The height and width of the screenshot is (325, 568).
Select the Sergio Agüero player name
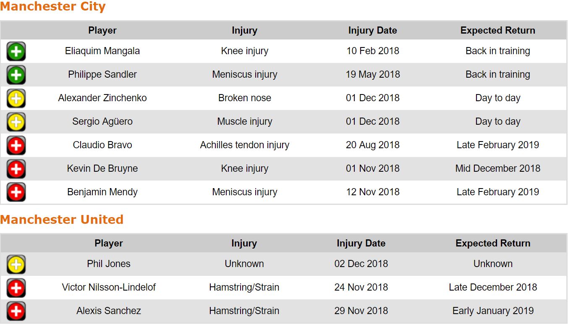pos(102,121)
